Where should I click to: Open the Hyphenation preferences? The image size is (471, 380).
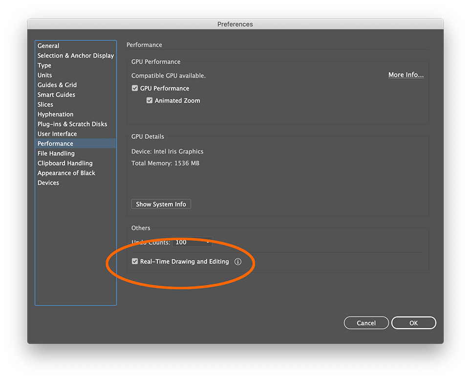pos(55,114)
